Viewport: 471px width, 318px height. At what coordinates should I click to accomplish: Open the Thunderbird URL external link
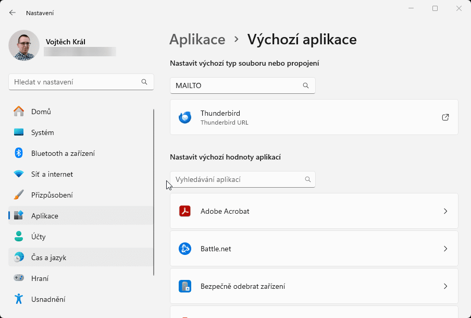(x=445, y=117)
